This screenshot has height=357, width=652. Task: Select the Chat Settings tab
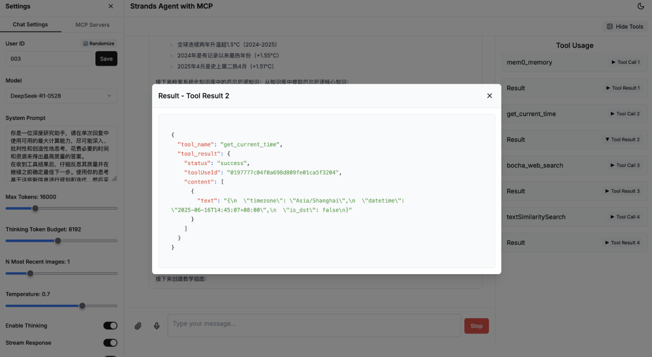(x=31, y=25)
